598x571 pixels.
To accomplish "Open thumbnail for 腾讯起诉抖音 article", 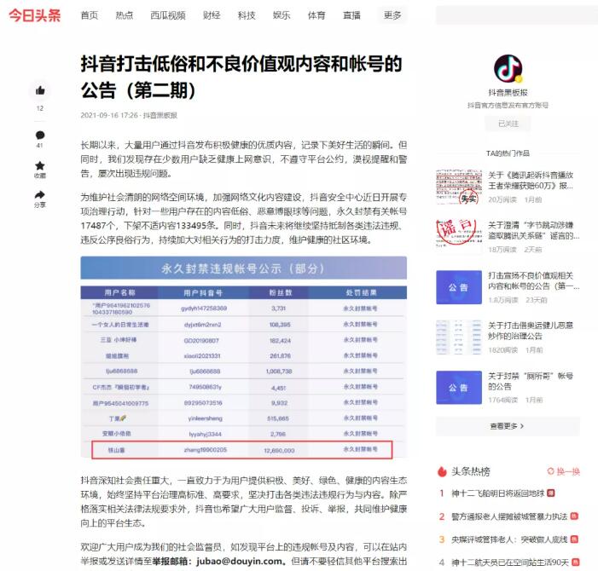I will coord(459,187).
